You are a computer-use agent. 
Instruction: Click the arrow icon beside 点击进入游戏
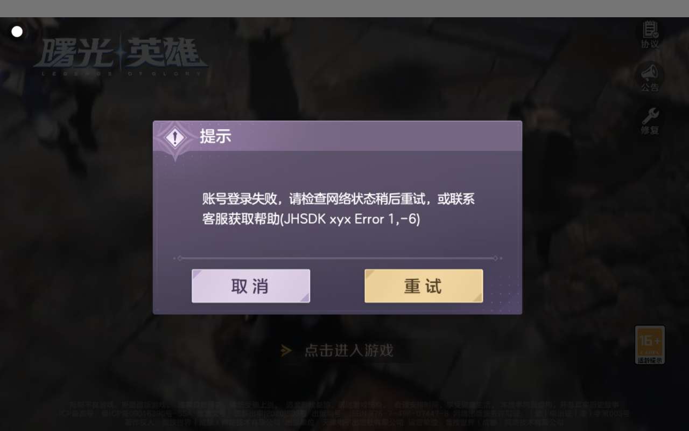click(x=286, y=351)
